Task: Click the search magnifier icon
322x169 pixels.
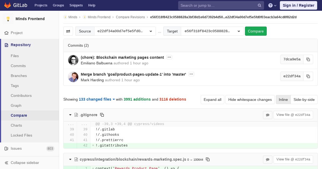Action: click(x=259, y=5)
